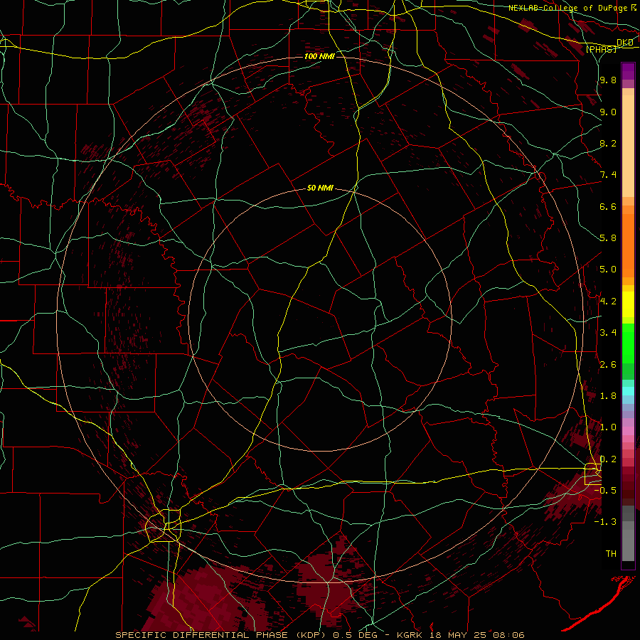Pick the bright green segment of the color bar
The image size is (640, 640).
(x=628, y=342)
